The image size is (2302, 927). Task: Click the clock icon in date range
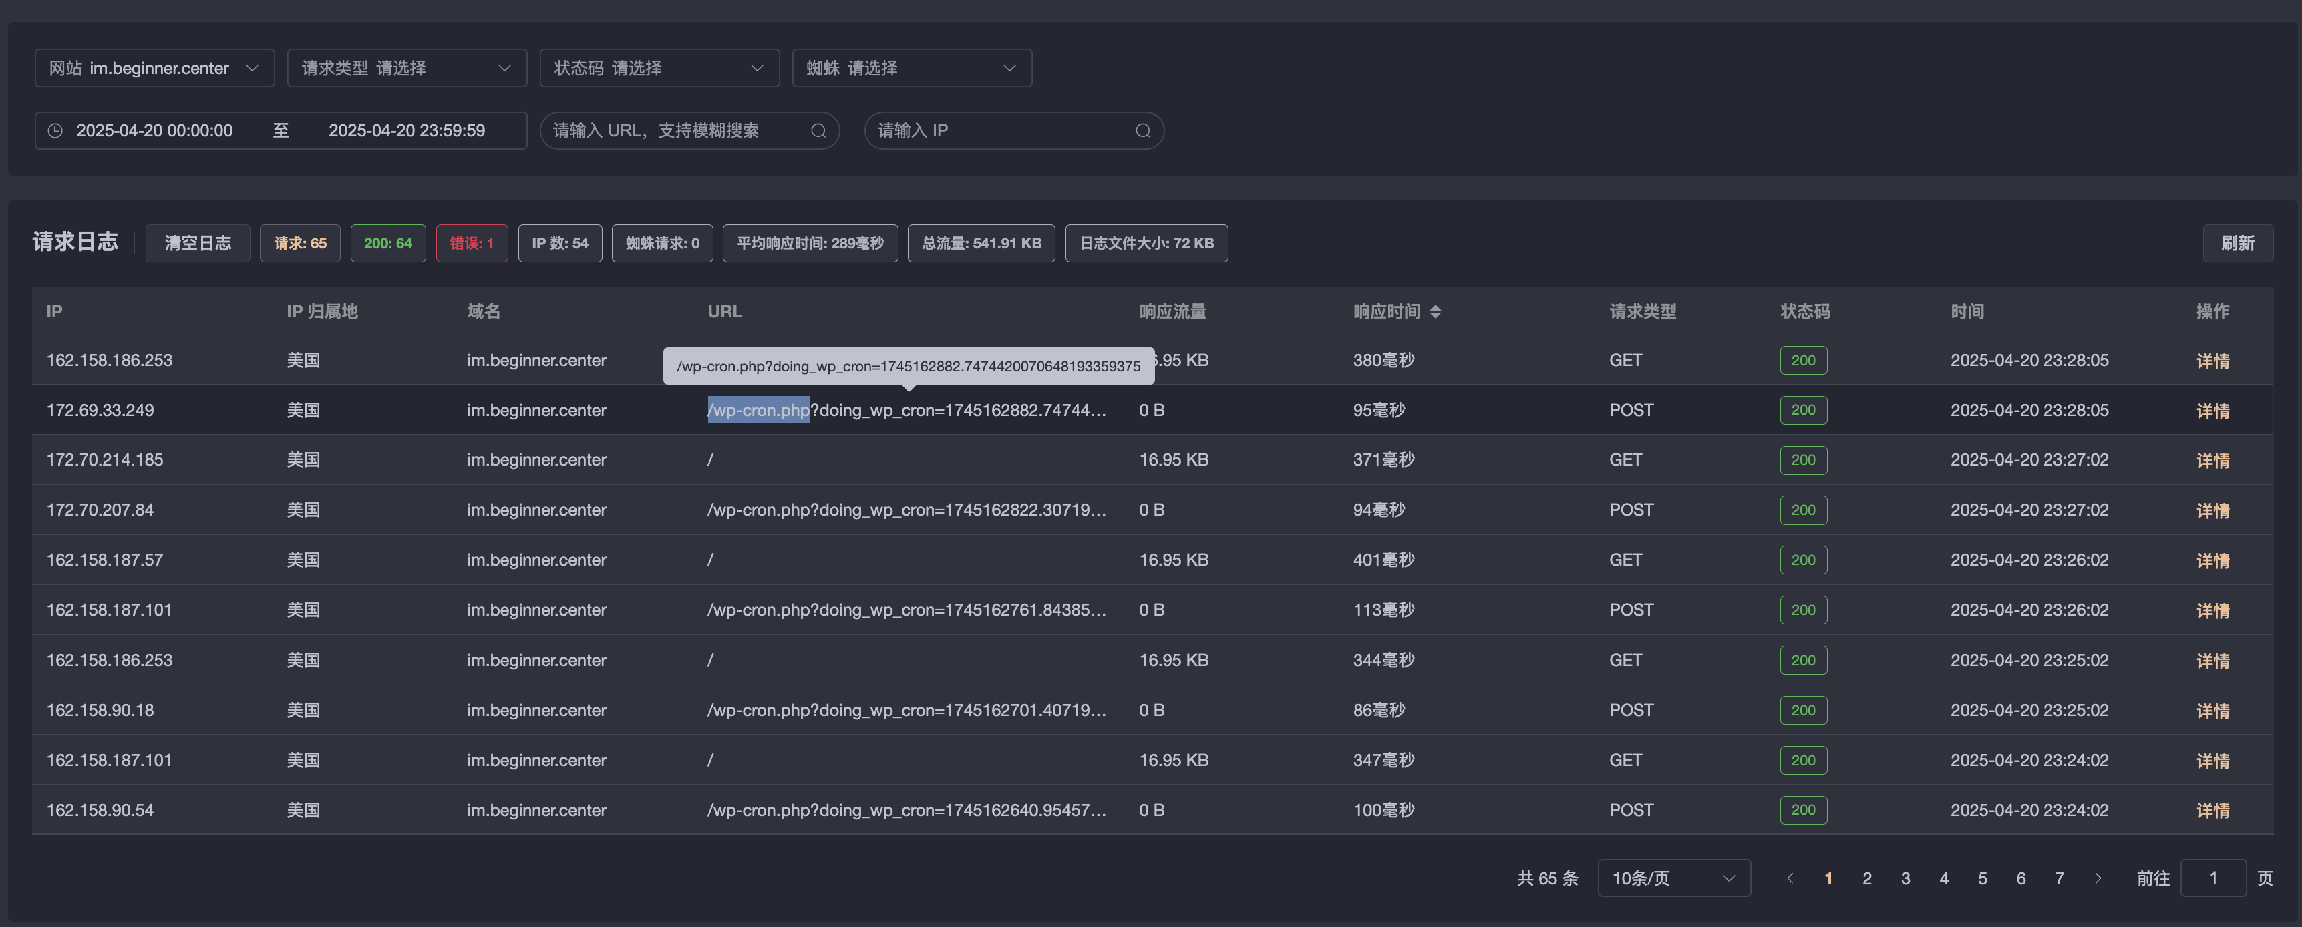pyautogui.click(x=55, y=130)
